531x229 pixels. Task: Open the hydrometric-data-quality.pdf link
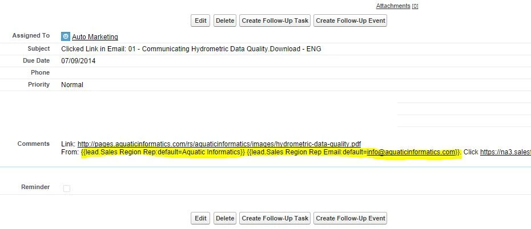219,144
